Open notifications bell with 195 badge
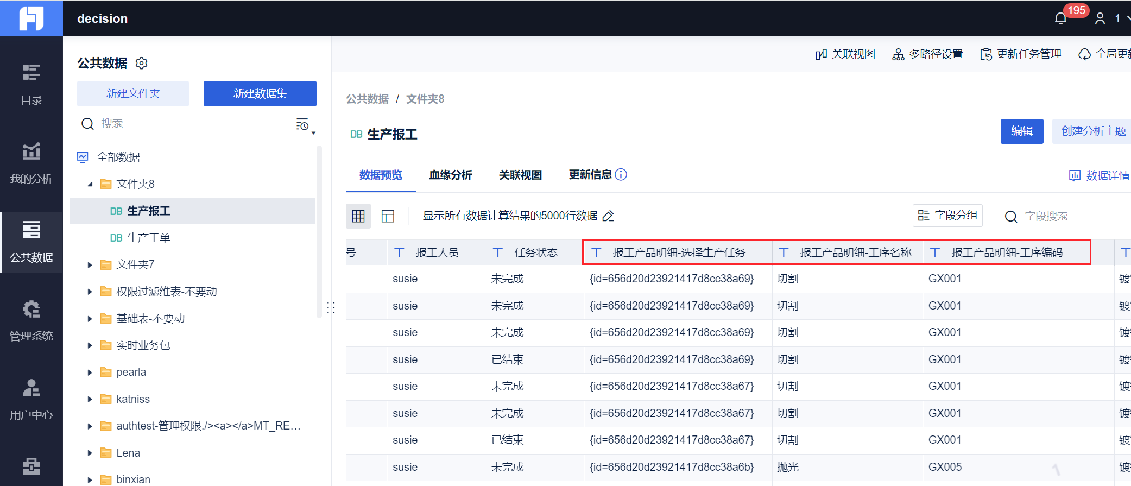1131x486 pixels. pyautogui.click(x=1060, y=18)
